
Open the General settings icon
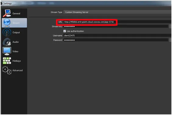point(7,13)
